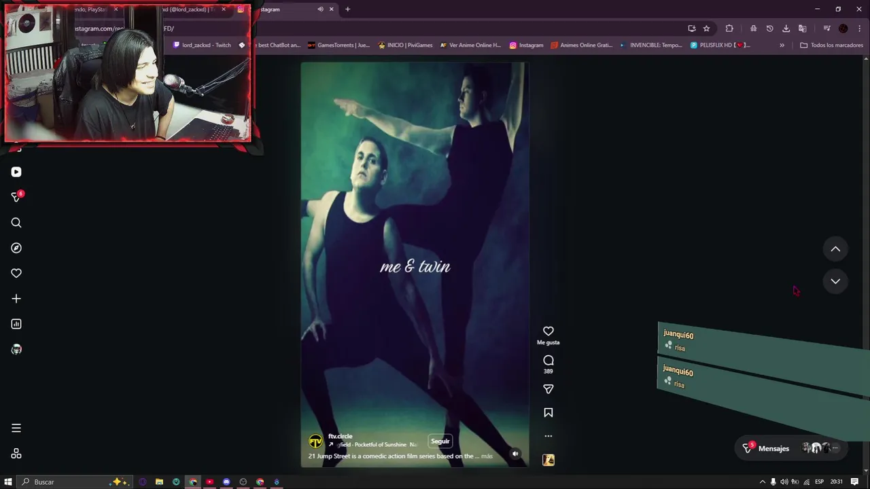Follow ftv.circle with the Seguir button

440,441
